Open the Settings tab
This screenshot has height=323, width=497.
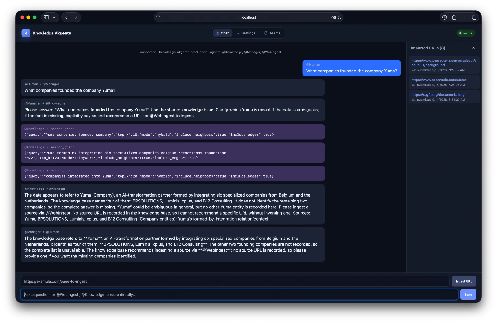pyautogui.click(x=246, y=33)
